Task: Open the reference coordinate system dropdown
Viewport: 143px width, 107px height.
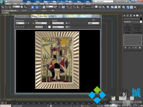Action: pos(50,7)
